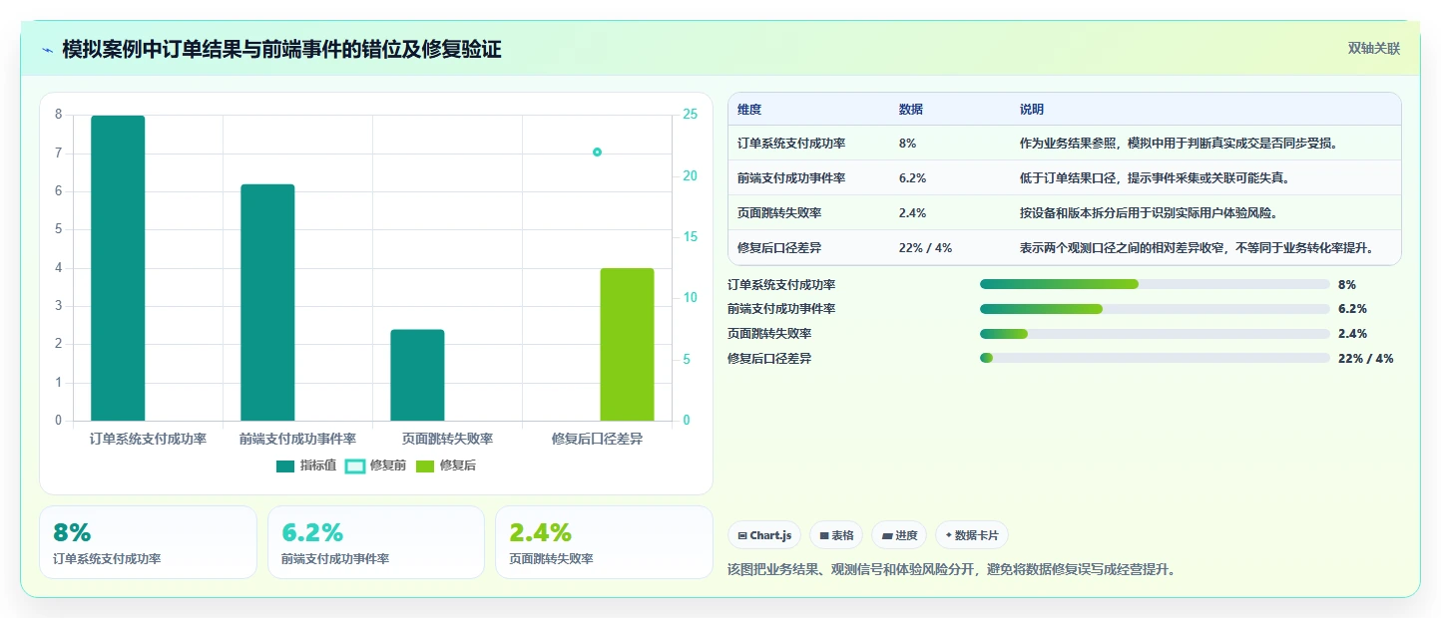Image resolution: width=1441 pixels, height=618 pixels.
Task: Click the description starting 按设备和版本拆分
Action: (1149, 213)
